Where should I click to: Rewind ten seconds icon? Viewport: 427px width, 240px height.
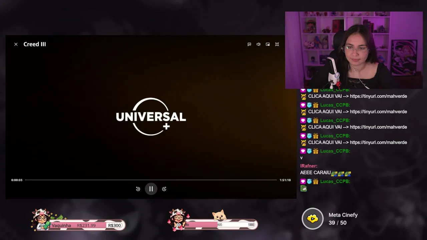[138, 189]
